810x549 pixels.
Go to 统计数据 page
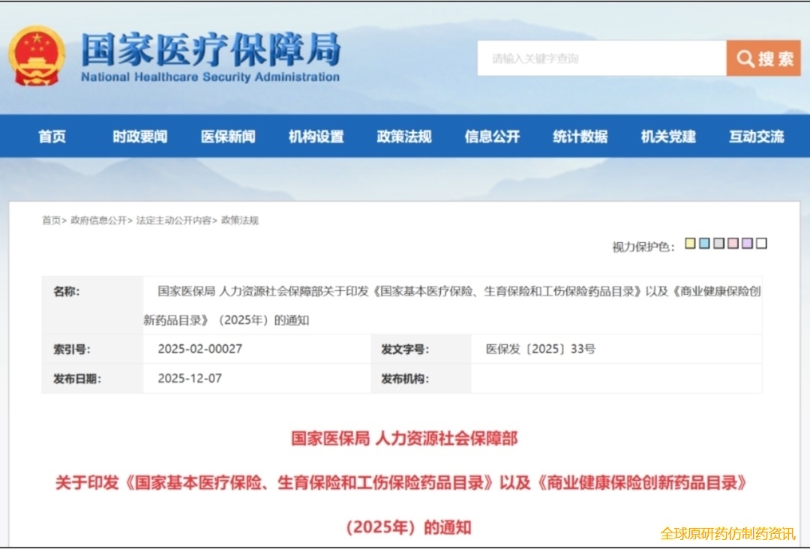[580, 136]
